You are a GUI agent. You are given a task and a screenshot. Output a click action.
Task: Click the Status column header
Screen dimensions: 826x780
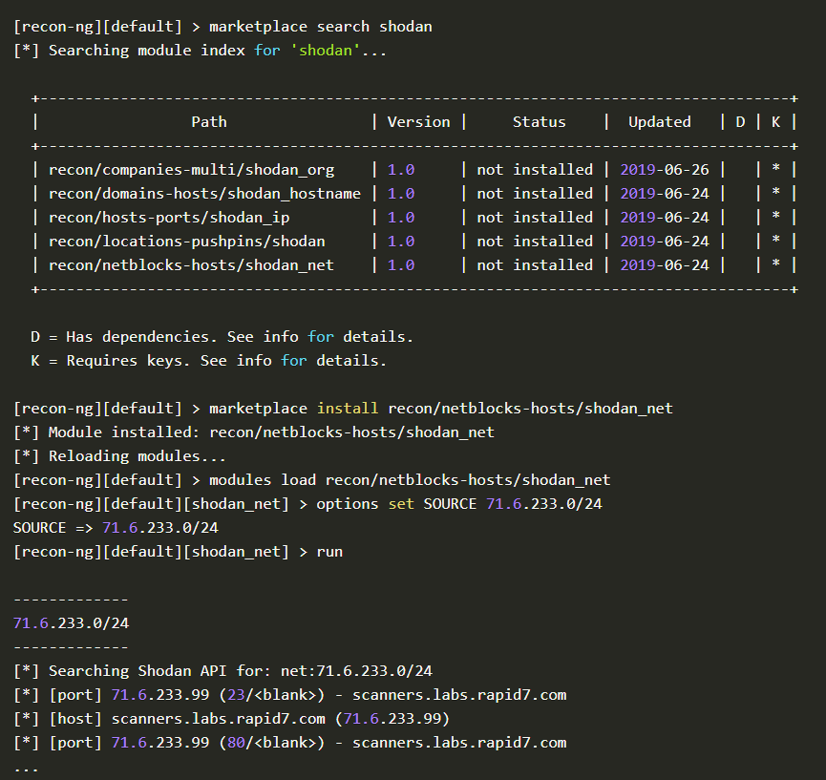coord(539,122)
